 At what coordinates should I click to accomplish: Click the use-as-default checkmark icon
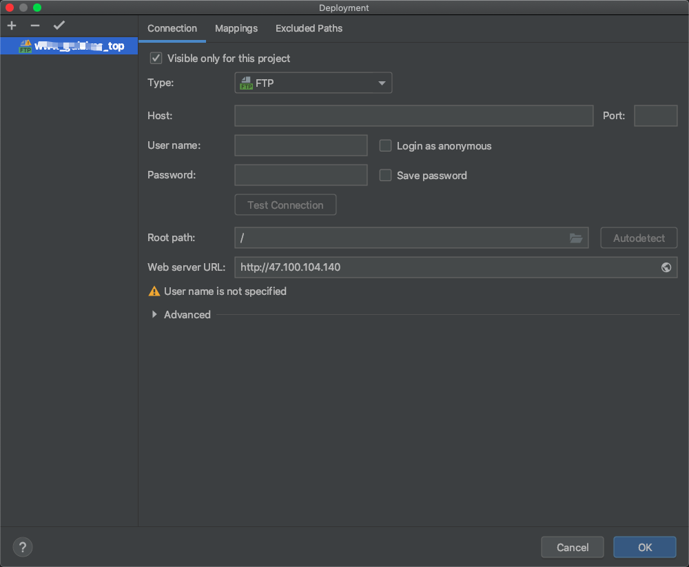coord(59,25)
